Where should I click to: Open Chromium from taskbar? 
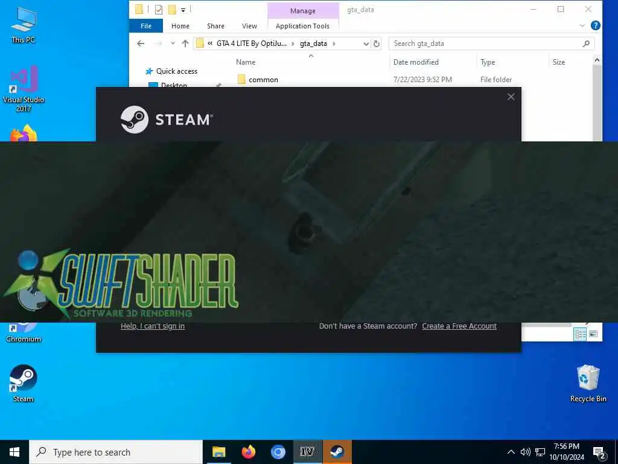pos(278,452)
